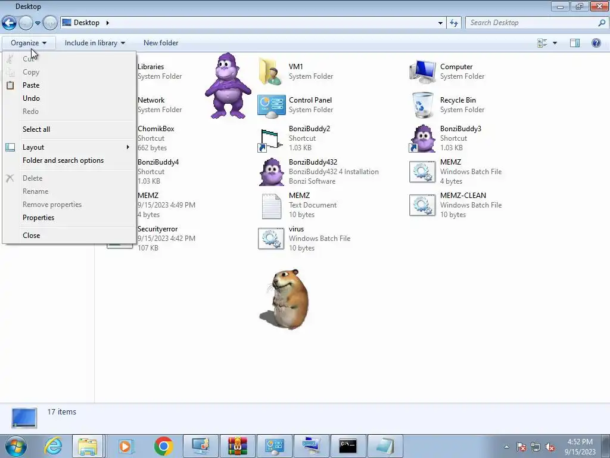610x458 pixels.
Task: Select the BonziBuddy3 shortcut icon
Action: click(422, 138)
